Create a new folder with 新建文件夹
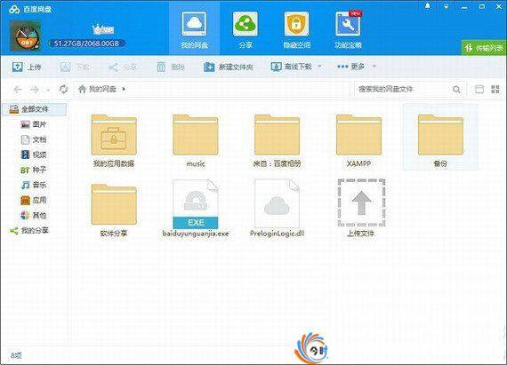 click(x=228, y=67)
